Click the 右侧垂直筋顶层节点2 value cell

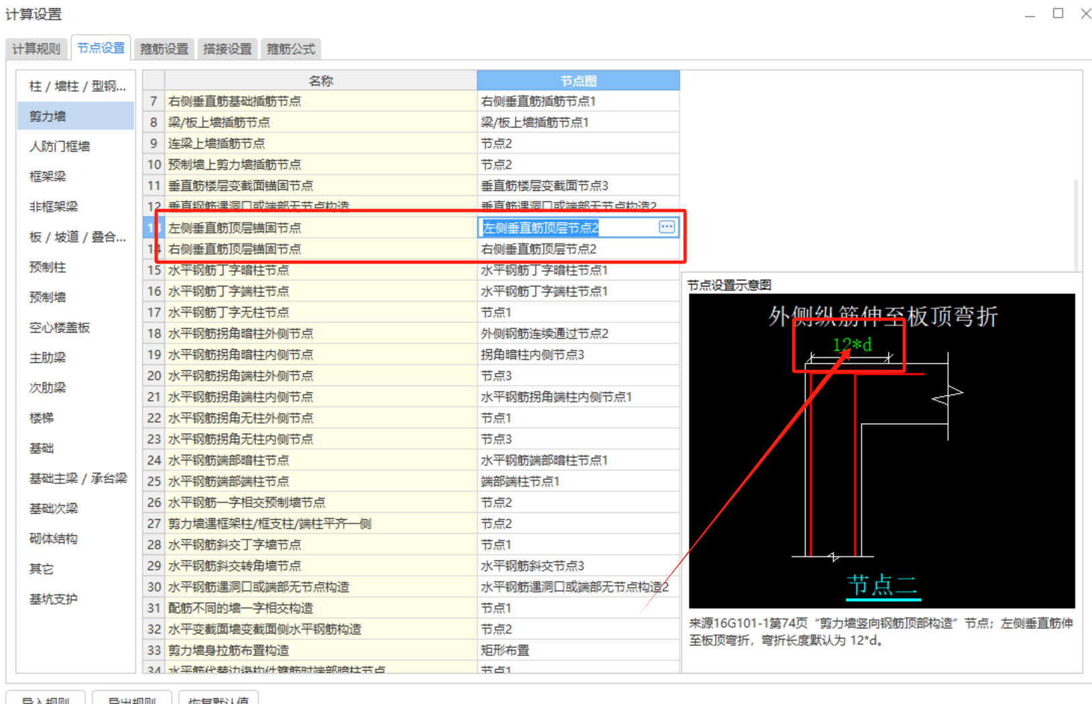(579, 249)
